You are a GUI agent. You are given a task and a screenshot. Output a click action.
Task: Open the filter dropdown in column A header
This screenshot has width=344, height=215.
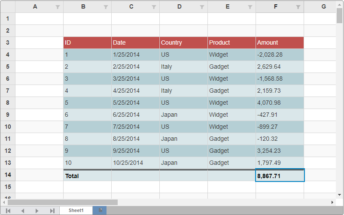coord(58,7)
